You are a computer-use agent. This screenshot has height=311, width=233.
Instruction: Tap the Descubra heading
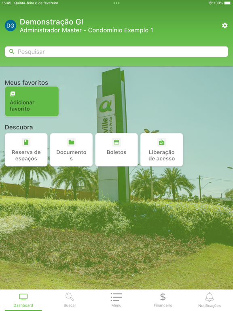point(19,127)
